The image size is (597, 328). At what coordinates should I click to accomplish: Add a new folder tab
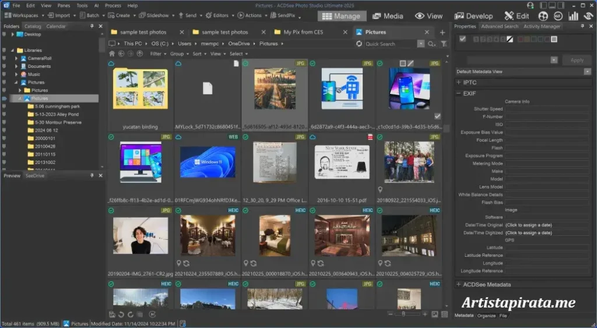click(x=443, y=32)
